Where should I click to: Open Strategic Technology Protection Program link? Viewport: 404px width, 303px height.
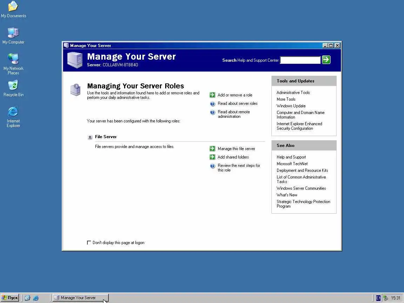303,204
